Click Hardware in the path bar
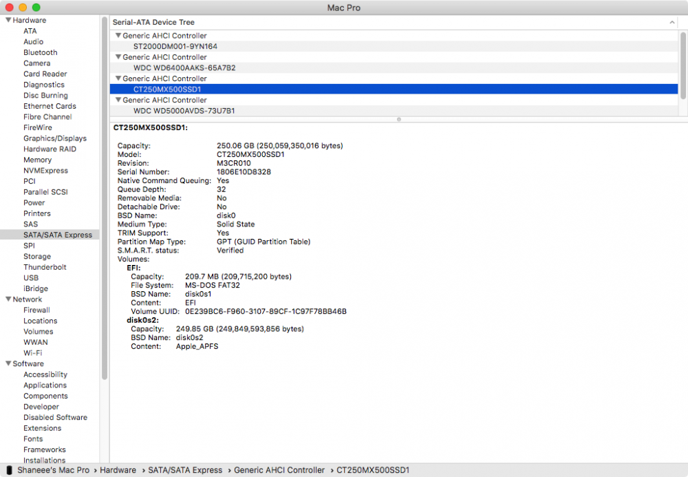This screenshot has height=477, width=688. [x=118, y=470]
